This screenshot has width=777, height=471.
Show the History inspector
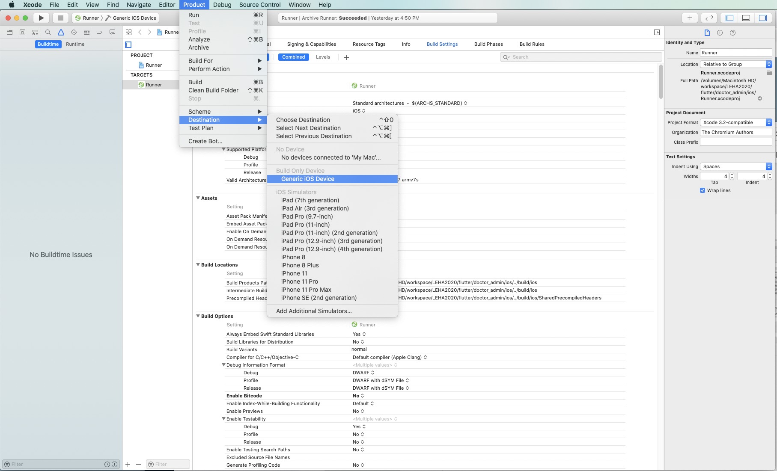point(720,33)
